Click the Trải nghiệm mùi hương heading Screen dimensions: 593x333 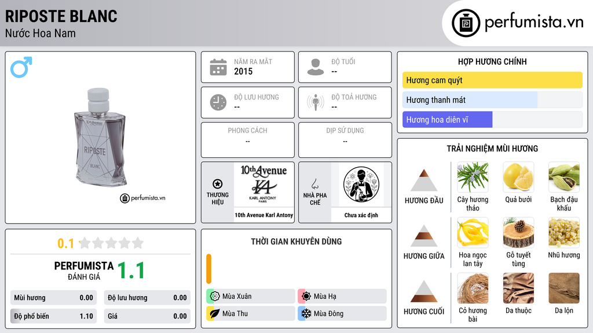pyautogui.click(x=492, y=149)
